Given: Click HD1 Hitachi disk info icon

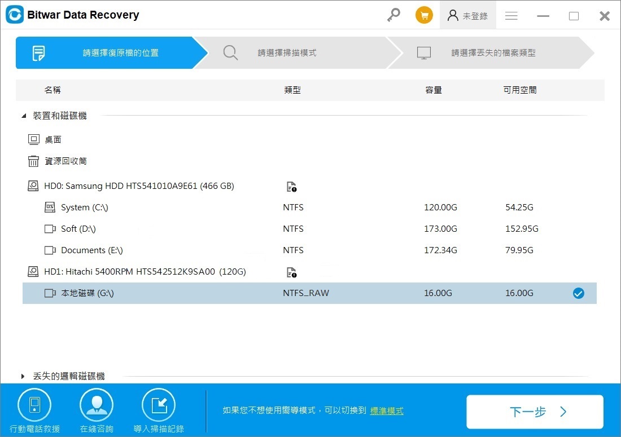Looking at the screenshot, I should [291, 272].
